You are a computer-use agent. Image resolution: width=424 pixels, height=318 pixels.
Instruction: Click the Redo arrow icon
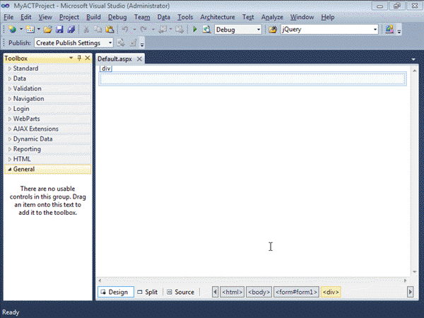[143, 29]
